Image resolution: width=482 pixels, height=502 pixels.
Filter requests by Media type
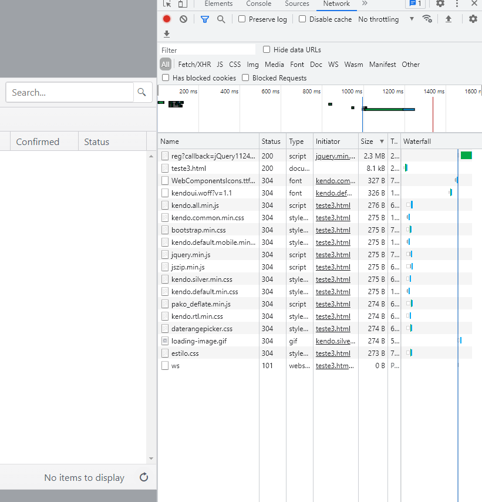coord(274,65)
